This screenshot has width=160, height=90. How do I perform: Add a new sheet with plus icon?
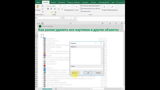pyautogui.click(x=56, y=89)
